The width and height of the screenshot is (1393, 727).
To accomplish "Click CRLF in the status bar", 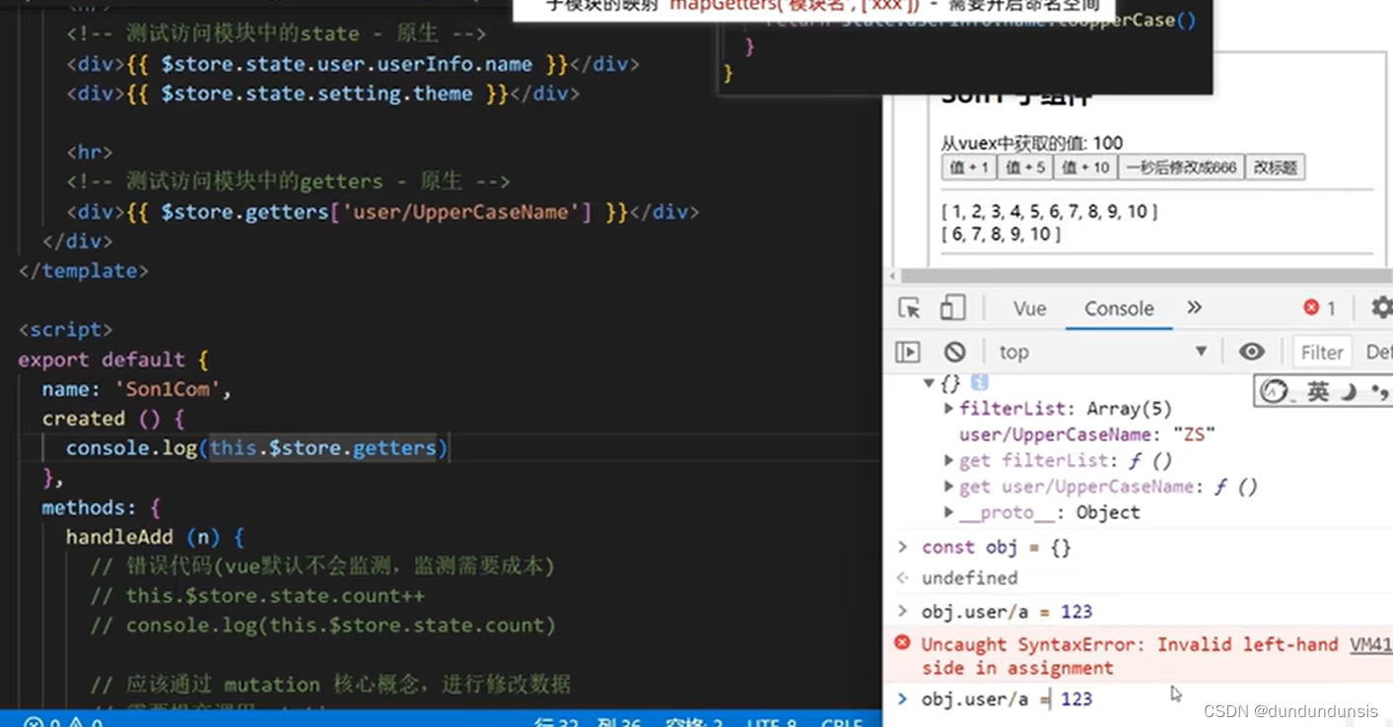I will [x=841, y=721].
